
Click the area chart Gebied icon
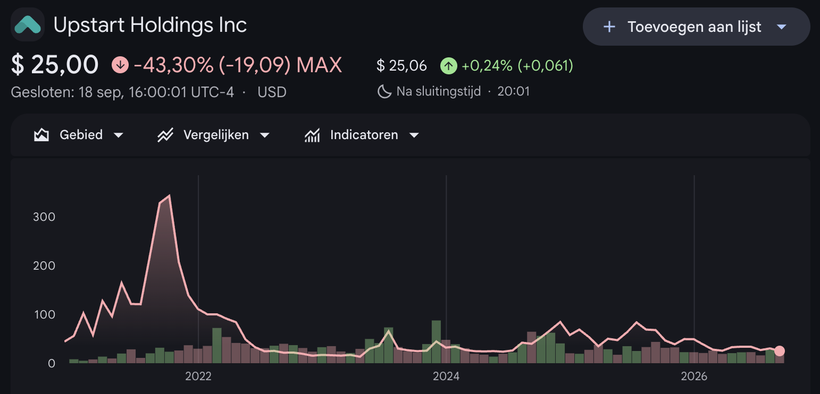pos(41,135)
